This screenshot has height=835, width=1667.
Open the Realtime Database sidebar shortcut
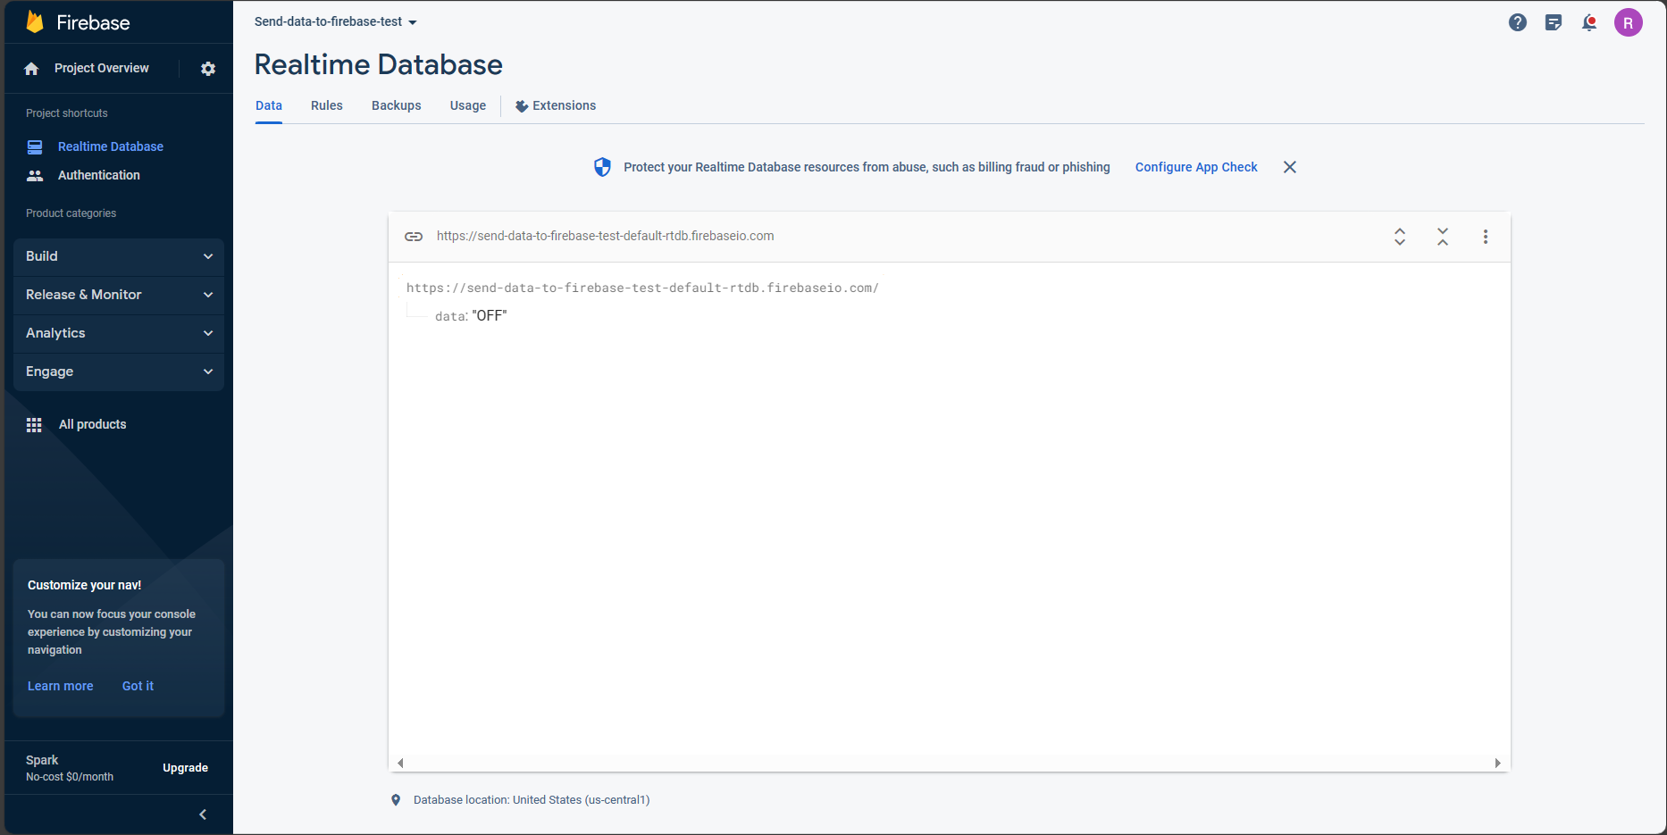(110, 146)
